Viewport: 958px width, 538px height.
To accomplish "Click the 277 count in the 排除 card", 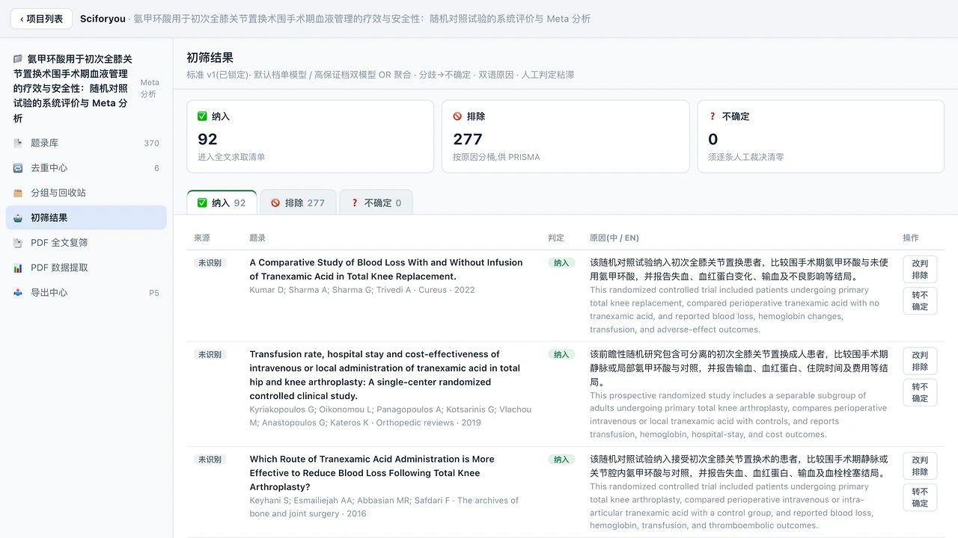I will (468, 139).
